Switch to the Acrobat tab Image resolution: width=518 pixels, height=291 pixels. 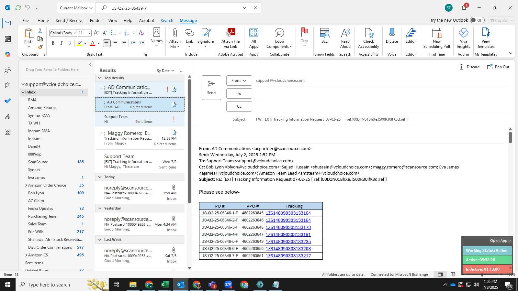(x=147, y=20)
